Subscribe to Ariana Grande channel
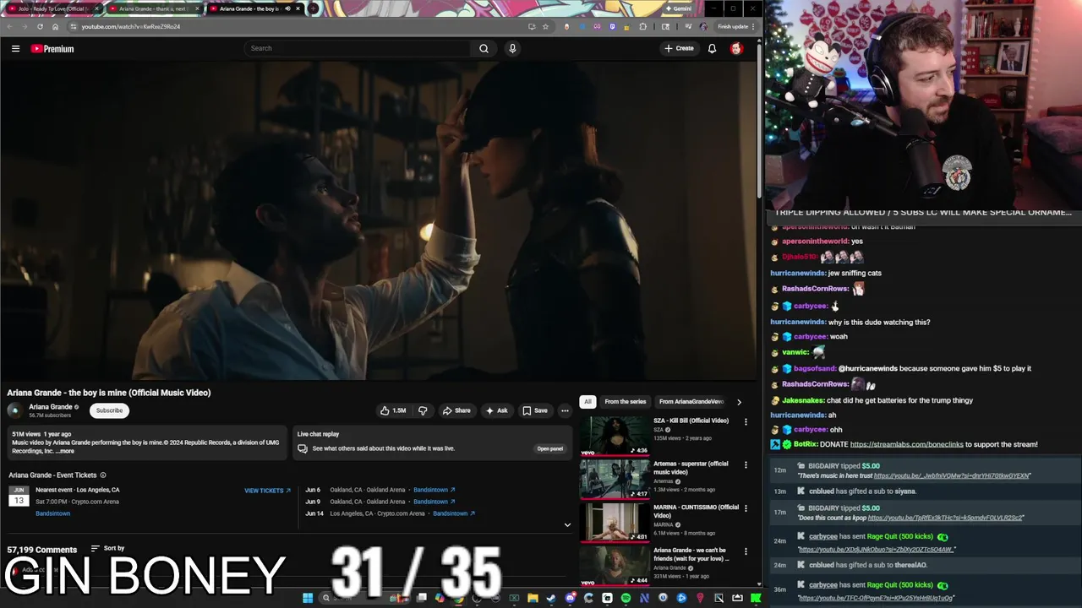Image resolution: width=1082 pixels, height=608 pixels. click(109, 410)
